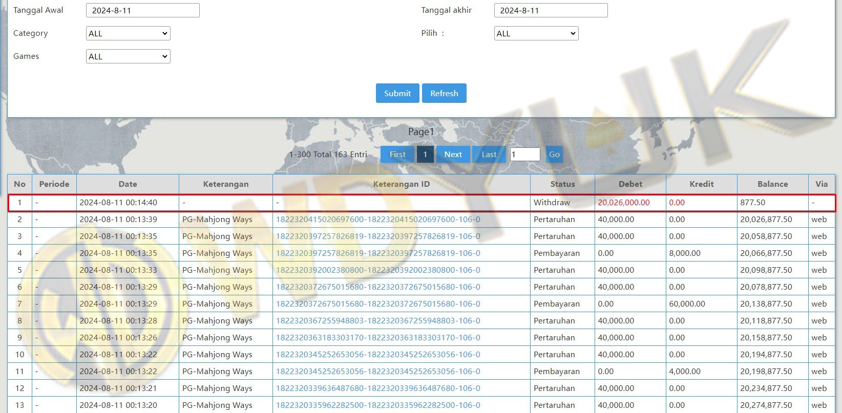Click date 2024-08-11 00:13:33
The height and width of the screenshot is (413, 842).
tap(118, 270)
